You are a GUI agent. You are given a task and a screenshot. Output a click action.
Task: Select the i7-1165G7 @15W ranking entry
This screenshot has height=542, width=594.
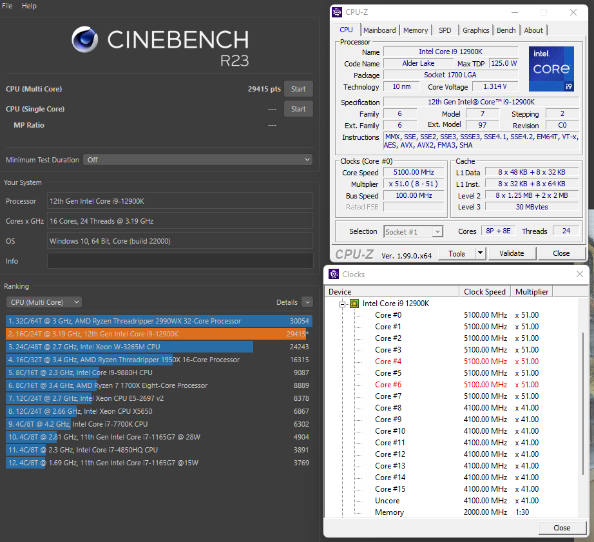pos(159,463)
